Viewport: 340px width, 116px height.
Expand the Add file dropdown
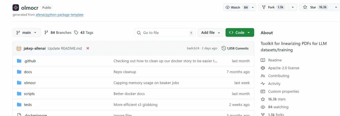[x=211, y=33]
